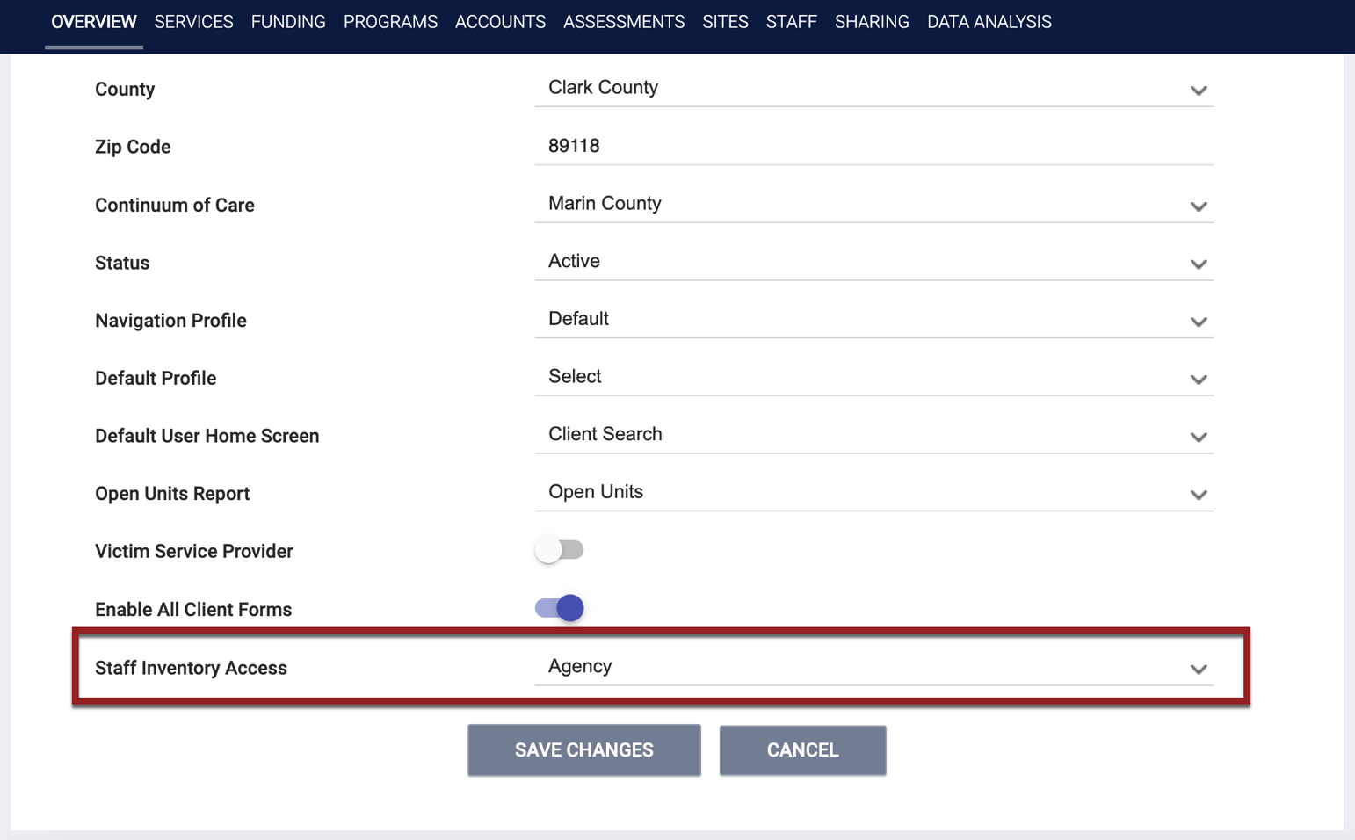Click the Default Profile chevron arrow

pyautogui.click(x=1199, y=380)
